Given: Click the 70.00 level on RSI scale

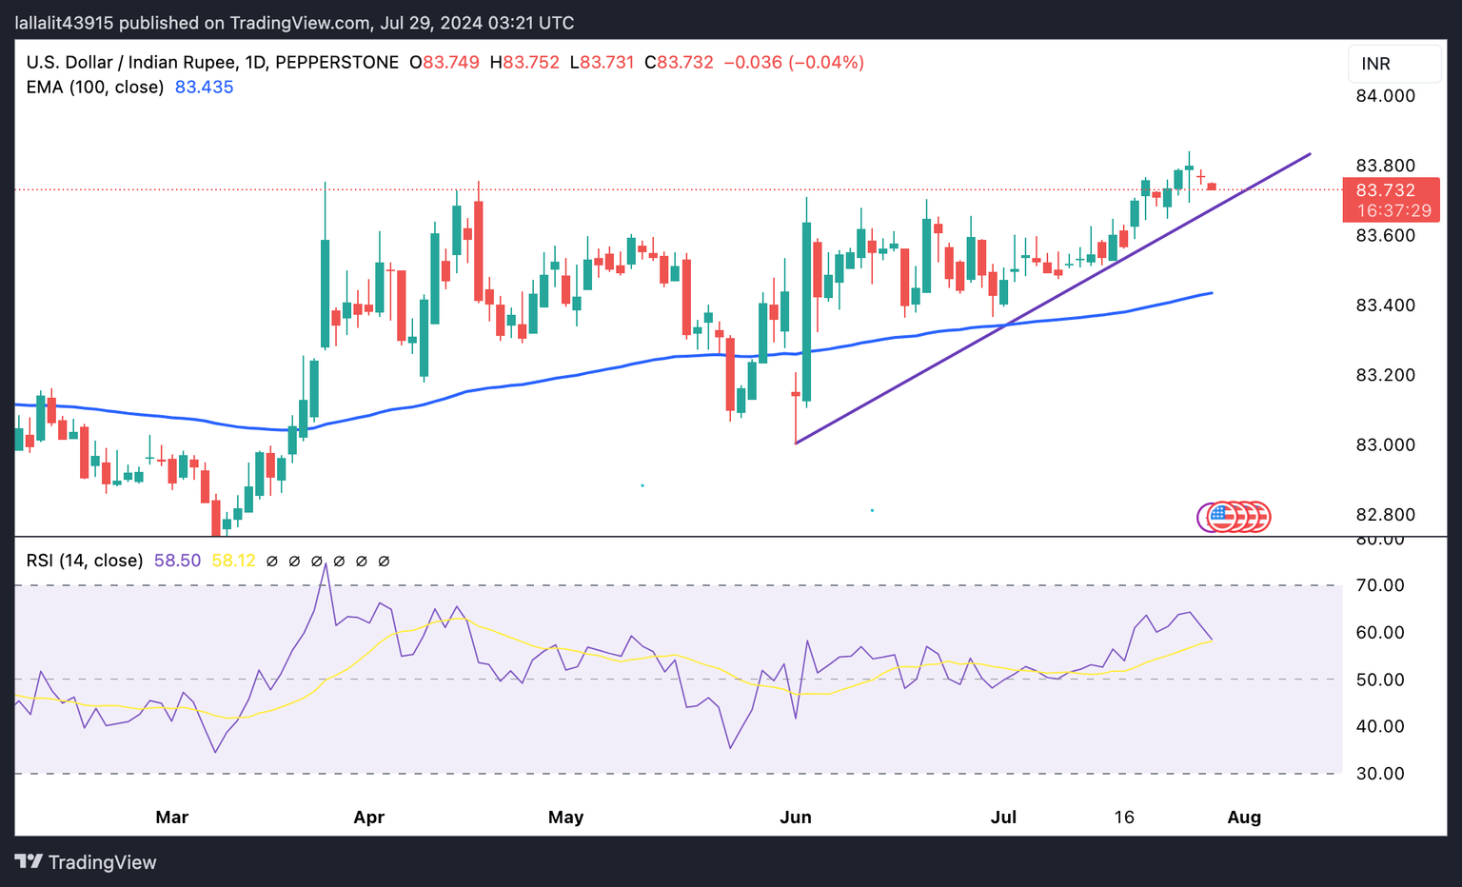Looking at the screenshot, I should (1380, 585).
